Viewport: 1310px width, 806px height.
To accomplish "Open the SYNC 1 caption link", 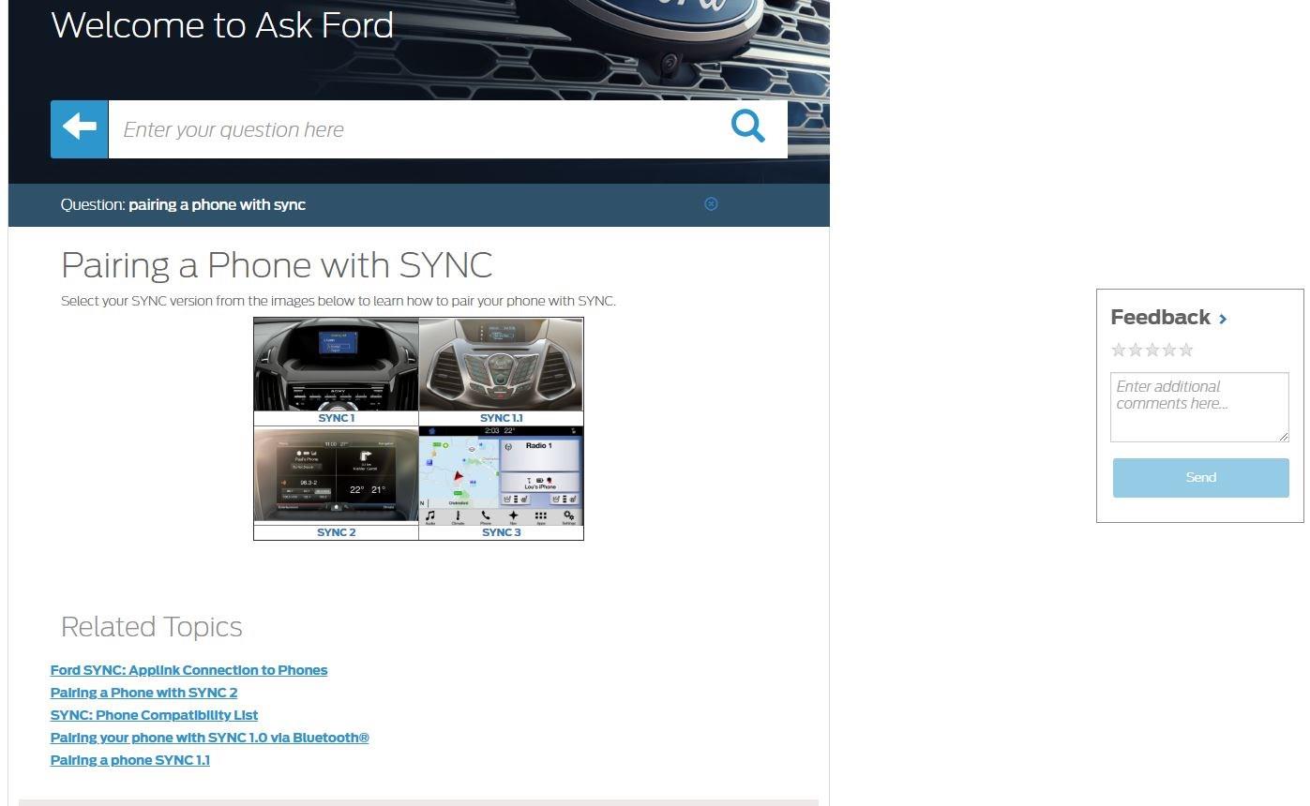I will (337, 418).
